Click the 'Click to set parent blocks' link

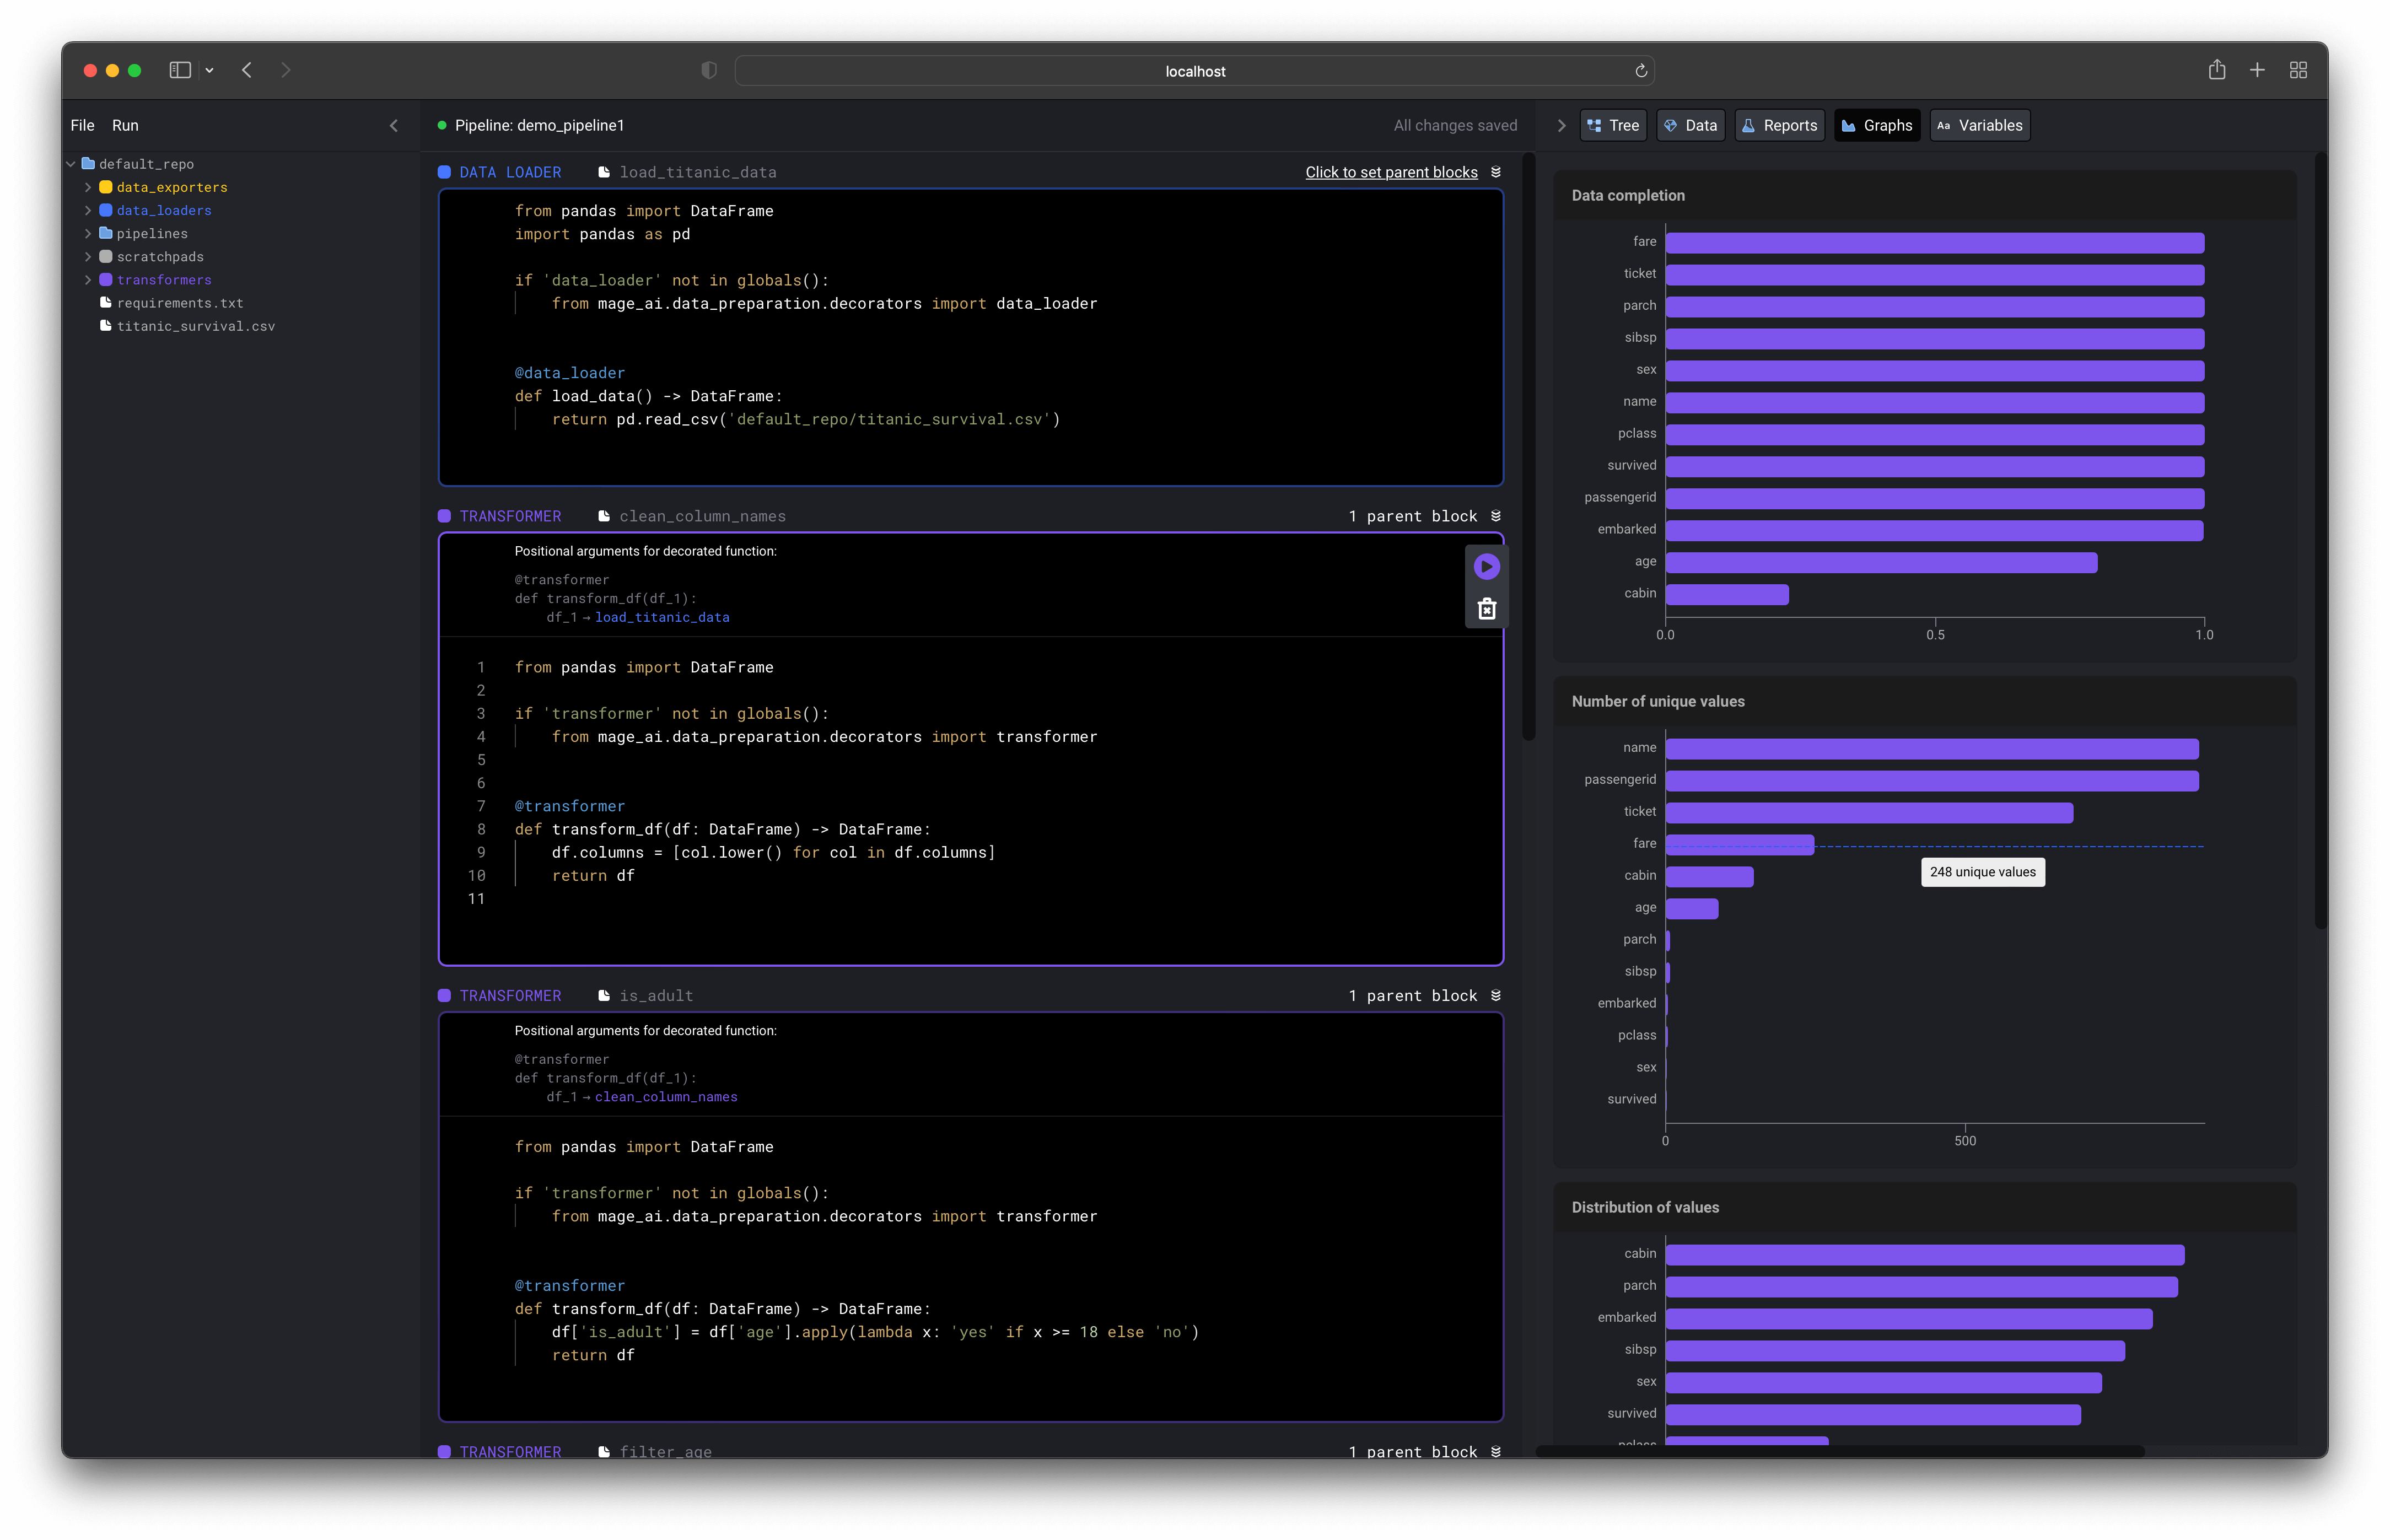click(1391, 172)
